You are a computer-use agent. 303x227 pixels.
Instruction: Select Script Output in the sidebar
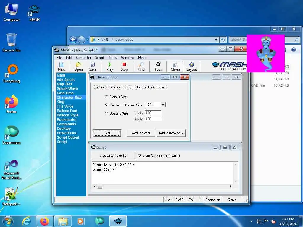[x=68, y=137]
